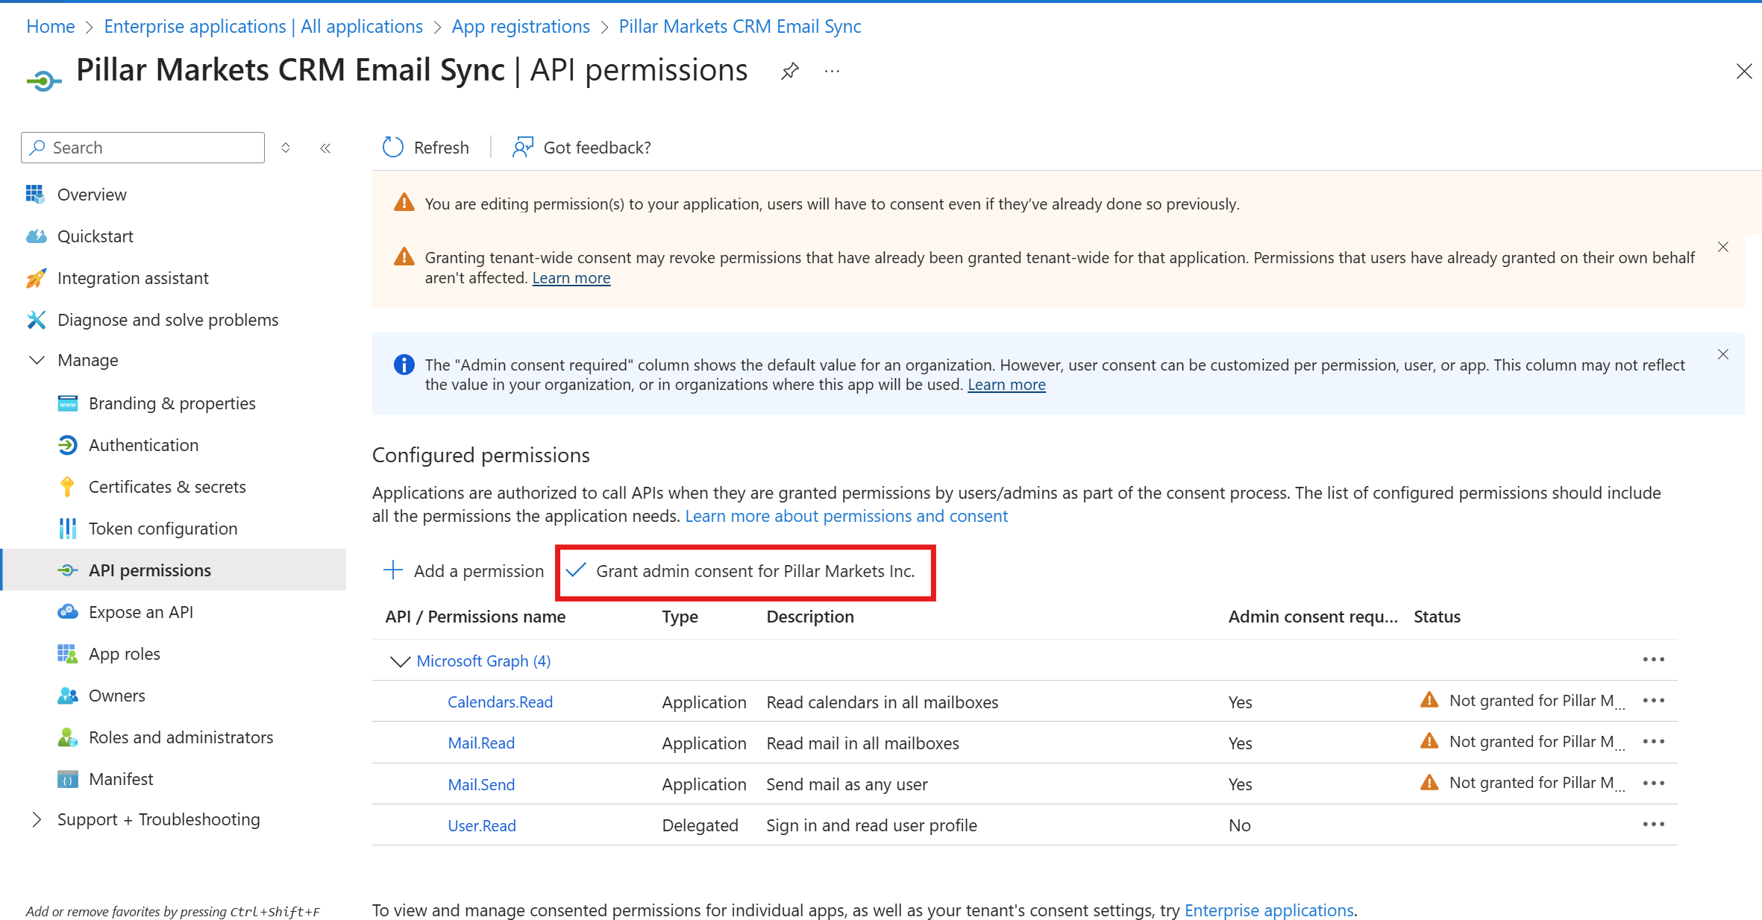Open Learn more about permissions and consent

tap(846, 516)
